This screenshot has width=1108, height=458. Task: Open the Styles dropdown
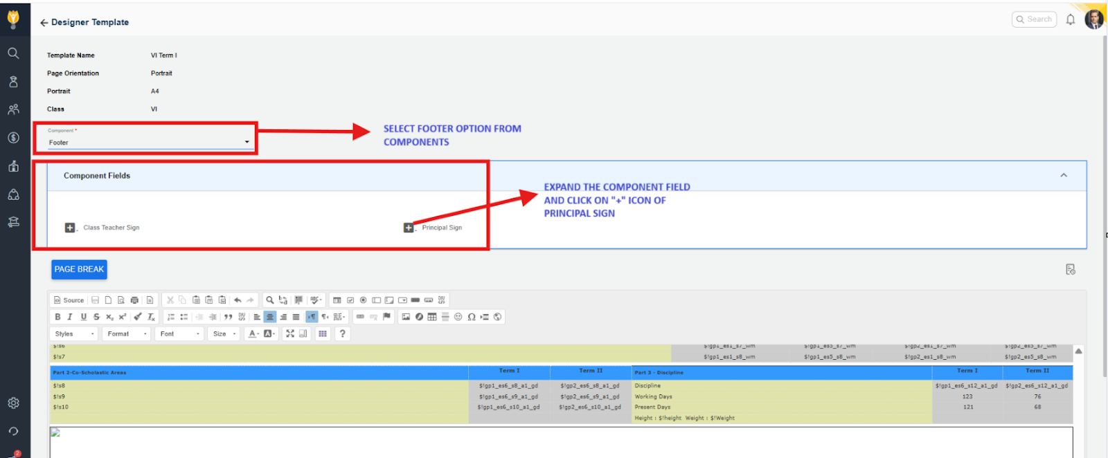point(74,333)
